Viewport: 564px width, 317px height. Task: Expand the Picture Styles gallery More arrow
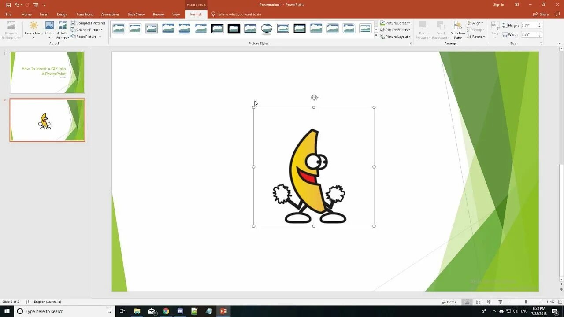(x=376, y=36)
